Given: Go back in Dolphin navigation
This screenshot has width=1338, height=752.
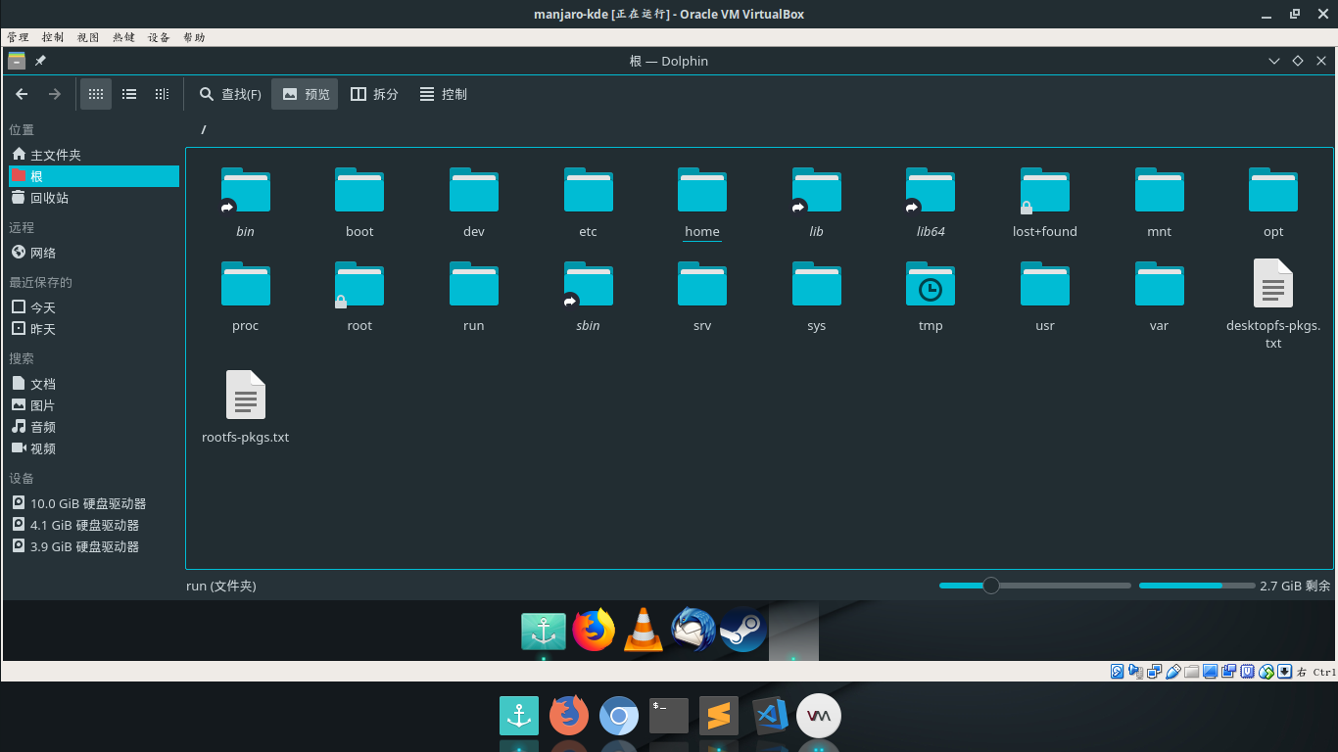Looking at the screenshot, I should click(22, 94).
